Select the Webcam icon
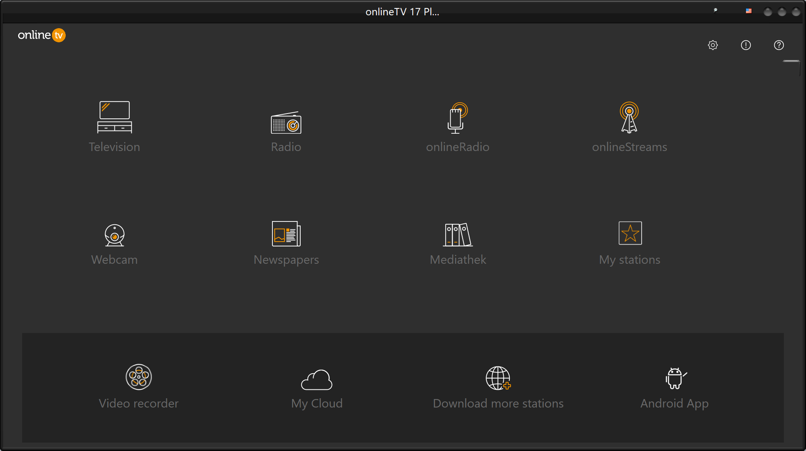The image size is (806, 451). pos(114,235)
